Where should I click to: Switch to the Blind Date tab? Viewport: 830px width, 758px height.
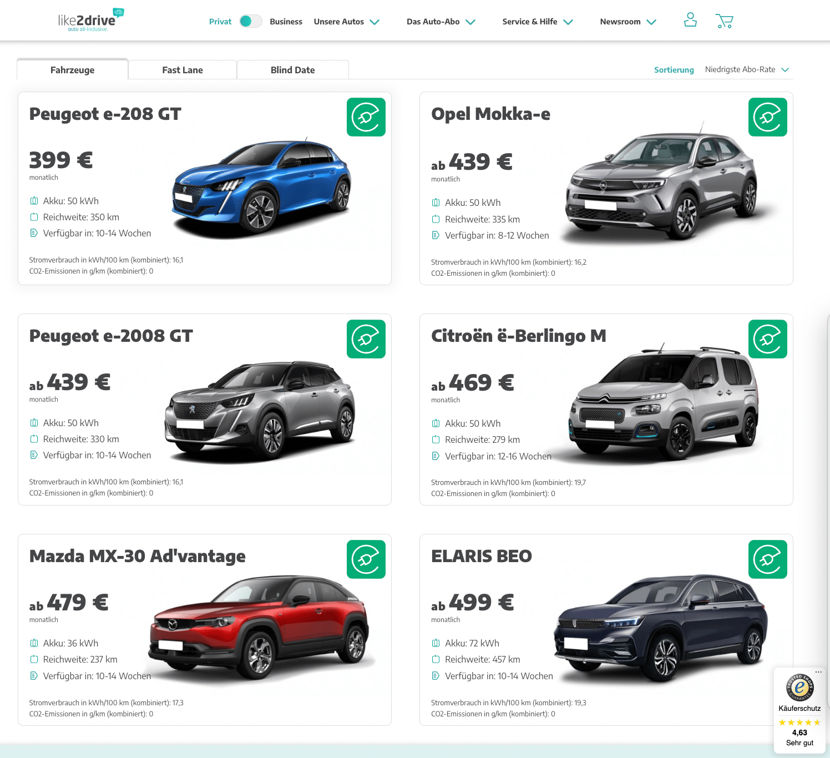(293, 70)
